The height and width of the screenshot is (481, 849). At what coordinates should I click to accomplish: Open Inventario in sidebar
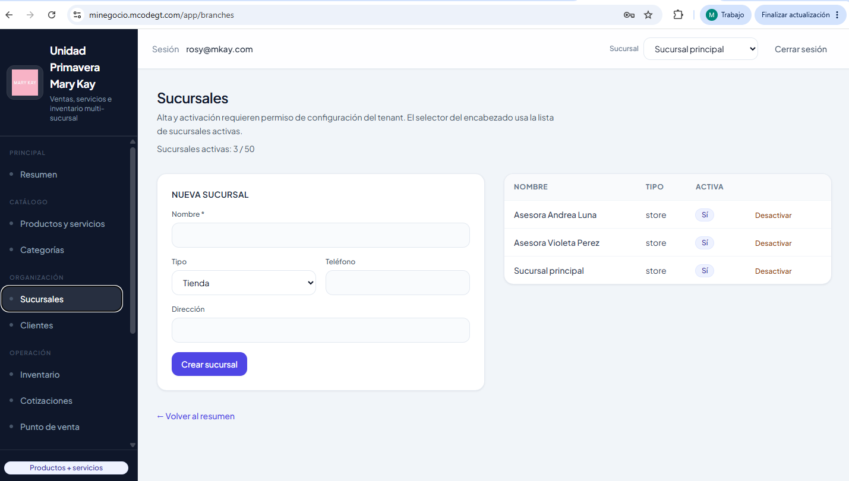[x=62, y=375]
